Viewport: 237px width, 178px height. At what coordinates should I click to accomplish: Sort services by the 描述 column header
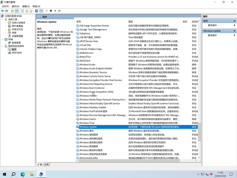[154, 22]
